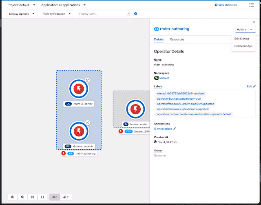Image resolution: width=261 pixels, height=205 pixels.
Task: Fit topology to screen
Action: [x=33, y=197]
